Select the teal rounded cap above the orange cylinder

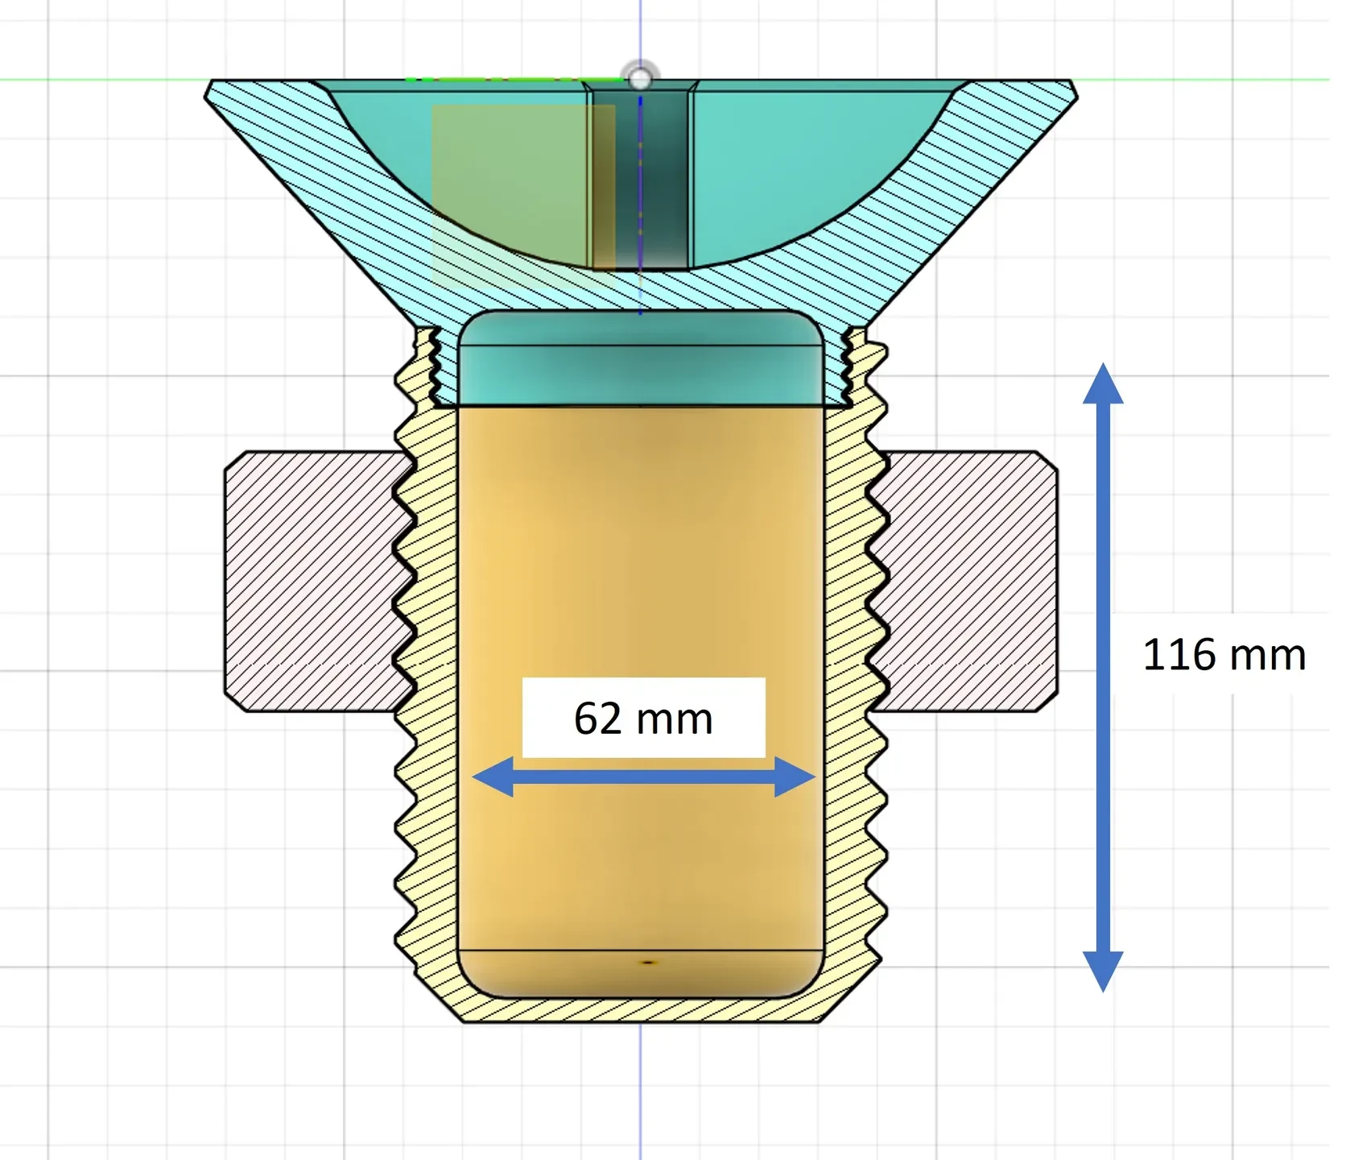[x=640, y=358]
